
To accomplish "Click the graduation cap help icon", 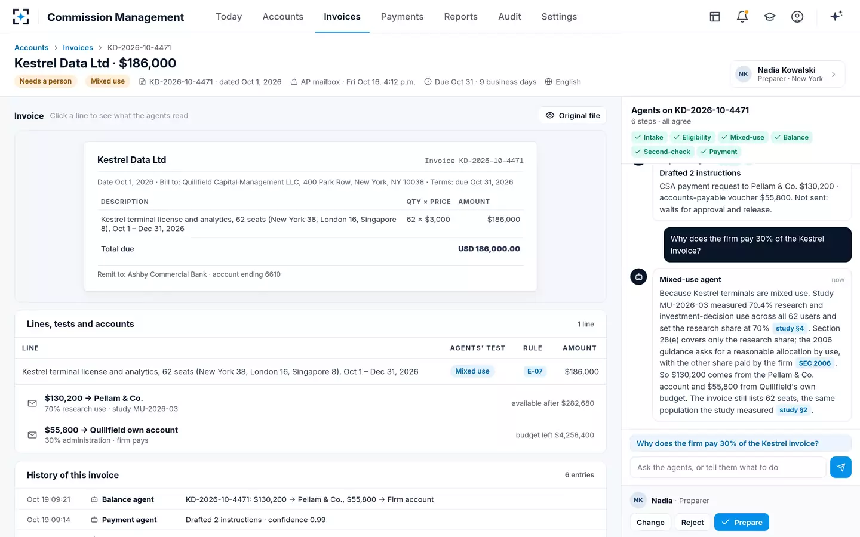I will point(770,17).
